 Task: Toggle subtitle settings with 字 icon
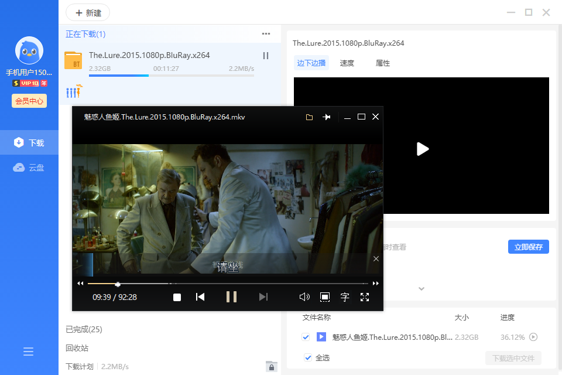click(345, 297)
